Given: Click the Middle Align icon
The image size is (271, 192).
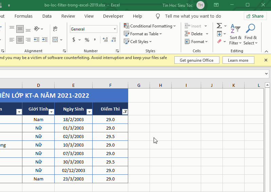Looking at the screenshot, I should [20, 29].
